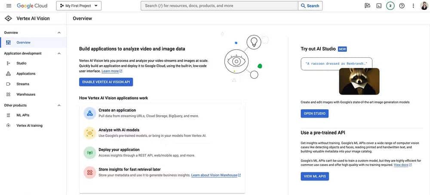Click the eye illustration graphic
This screenshot has width=430, height=195.
coord(236,61)
